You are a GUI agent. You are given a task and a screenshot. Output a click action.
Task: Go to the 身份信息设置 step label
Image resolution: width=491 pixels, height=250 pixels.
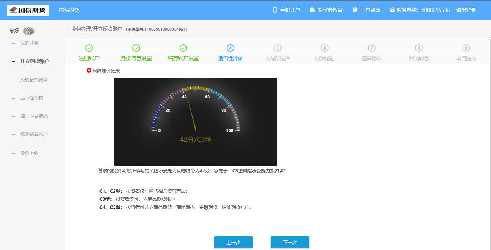(136, 59)
